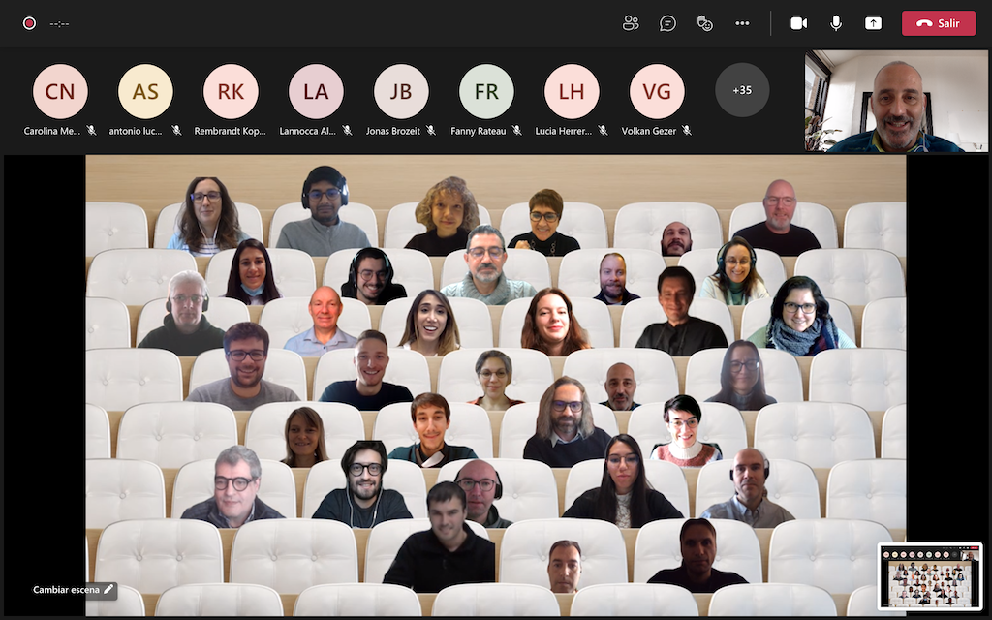Select the LA avatar of Lannocca

pyautogui.click(x=316, y=91)
